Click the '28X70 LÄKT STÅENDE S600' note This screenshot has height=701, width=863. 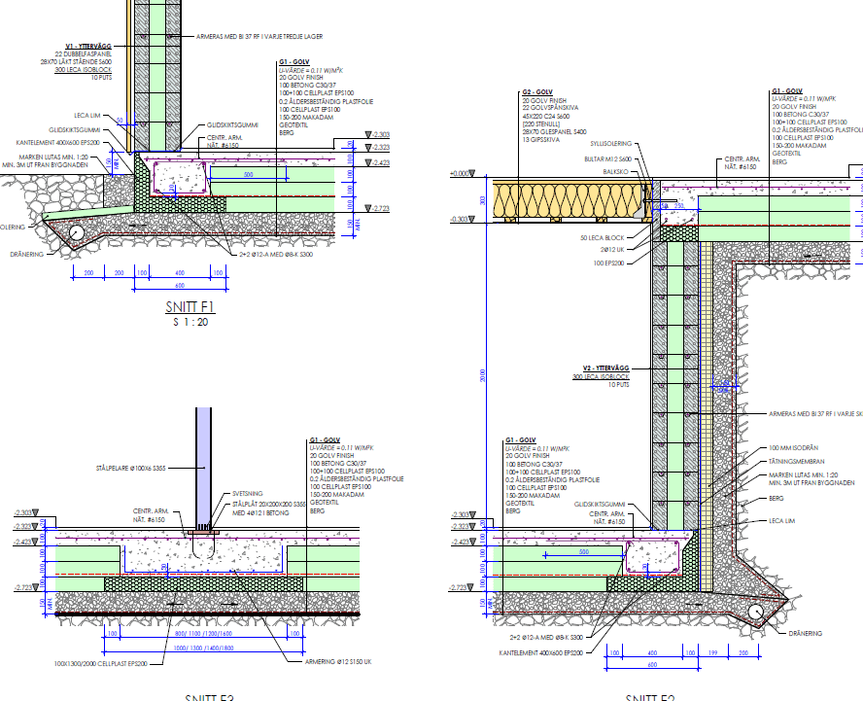tap(76, 61)
